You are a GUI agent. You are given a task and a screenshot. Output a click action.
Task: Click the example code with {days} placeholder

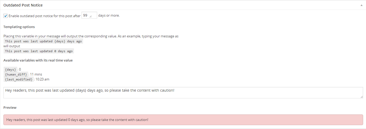43,41
